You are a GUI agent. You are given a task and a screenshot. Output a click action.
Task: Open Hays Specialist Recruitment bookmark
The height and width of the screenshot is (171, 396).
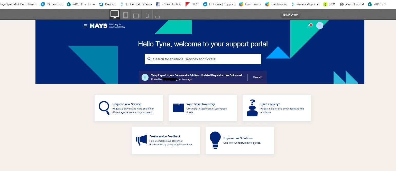click(x=18, y=4)
